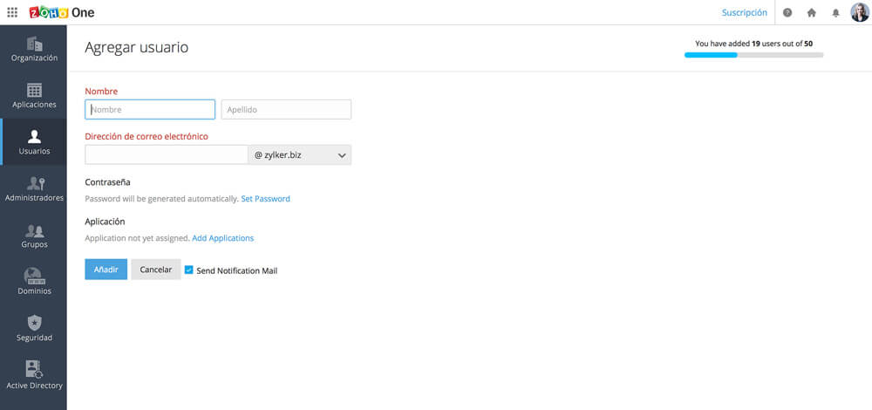Open the user profile avatar
The height and width of the screenshot is (410, 872).
click(859, 12)
